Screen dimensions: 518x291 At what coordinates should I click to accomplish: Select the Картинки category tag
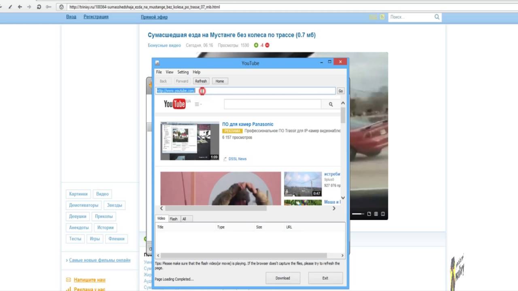[78, 194]
